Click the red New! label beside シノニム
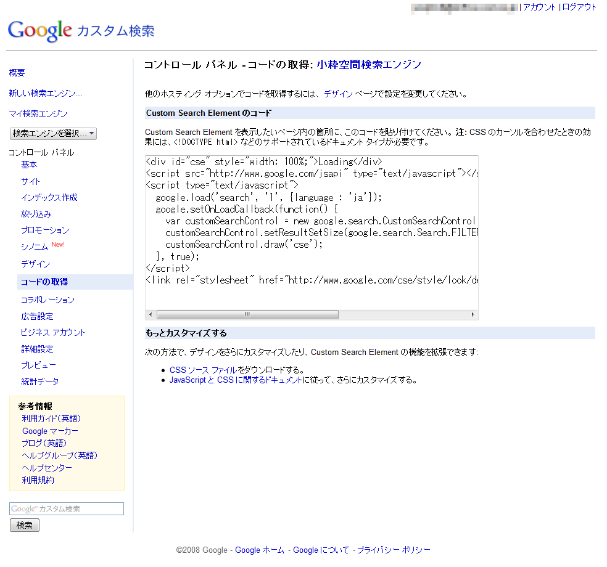 59,245
